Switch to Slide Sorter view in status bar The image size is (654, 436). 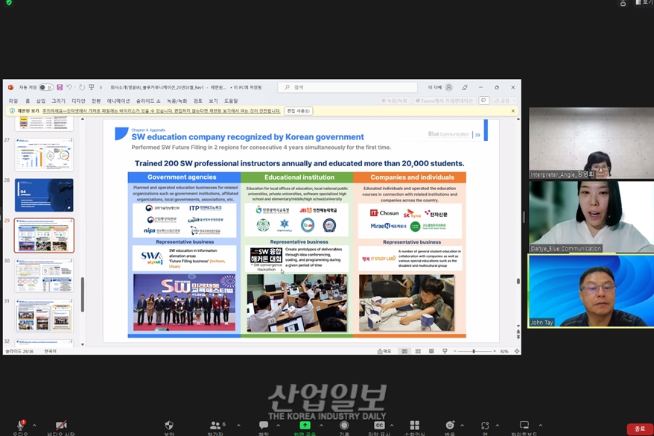pyautogui.click(x=418, y=350)
